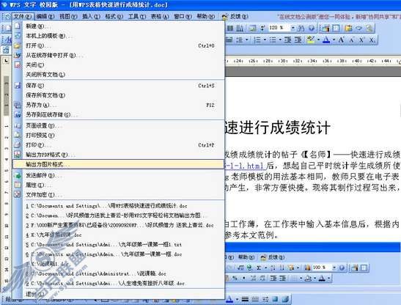Select 发送邮件(D) in File menu
Screen dimensions: 401x305
119,175
